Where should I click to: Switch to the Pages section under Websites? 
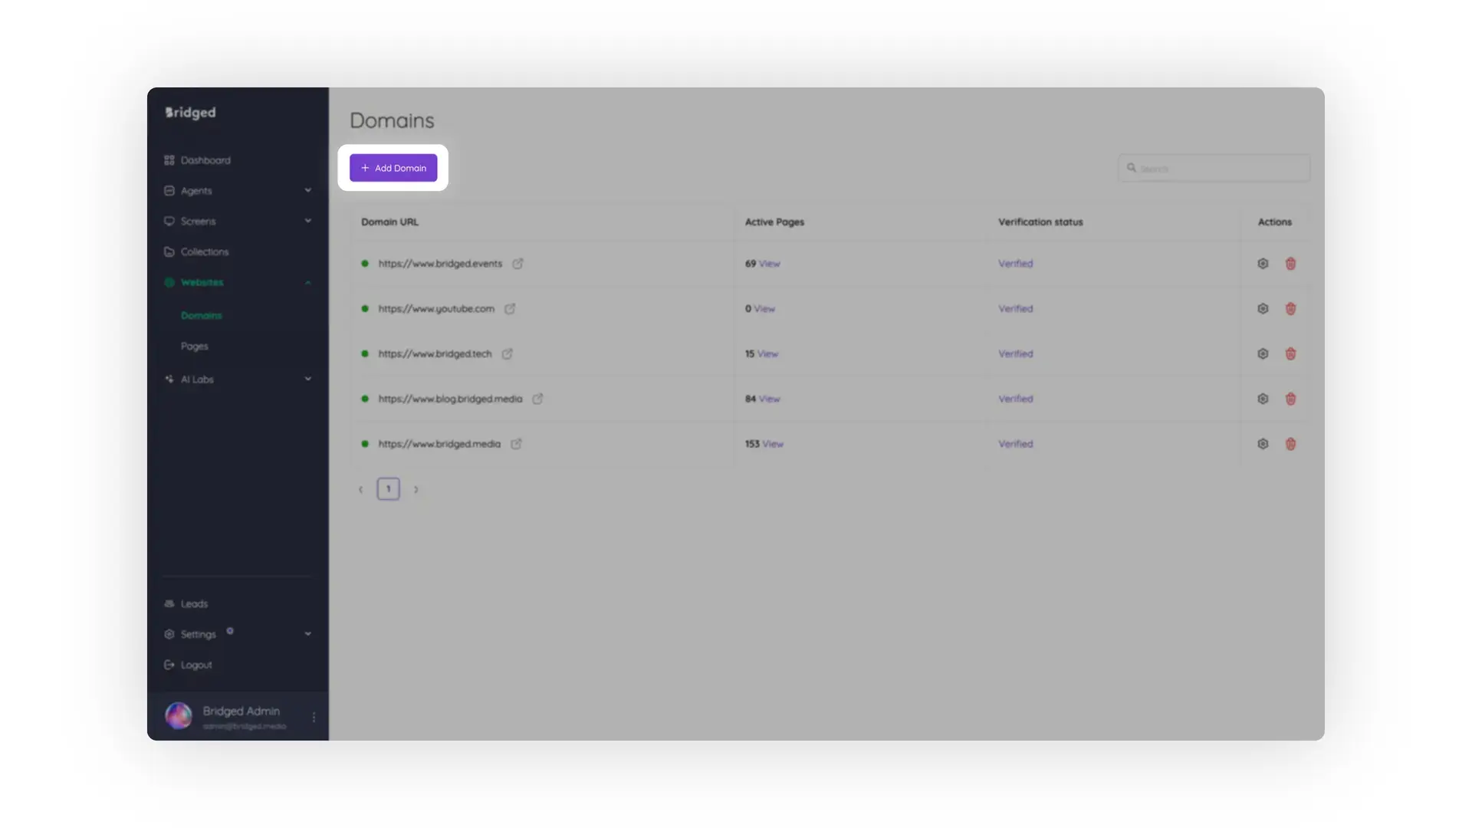[195, 346]
